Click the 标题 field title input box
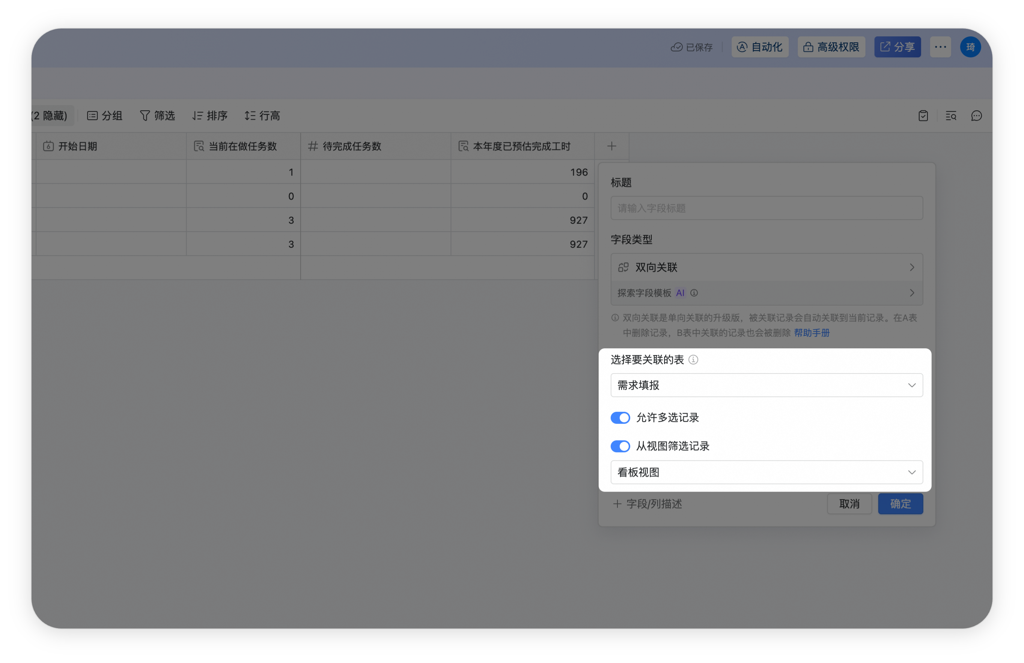Viewport: 1024px width, 663px height. point(766,208)
